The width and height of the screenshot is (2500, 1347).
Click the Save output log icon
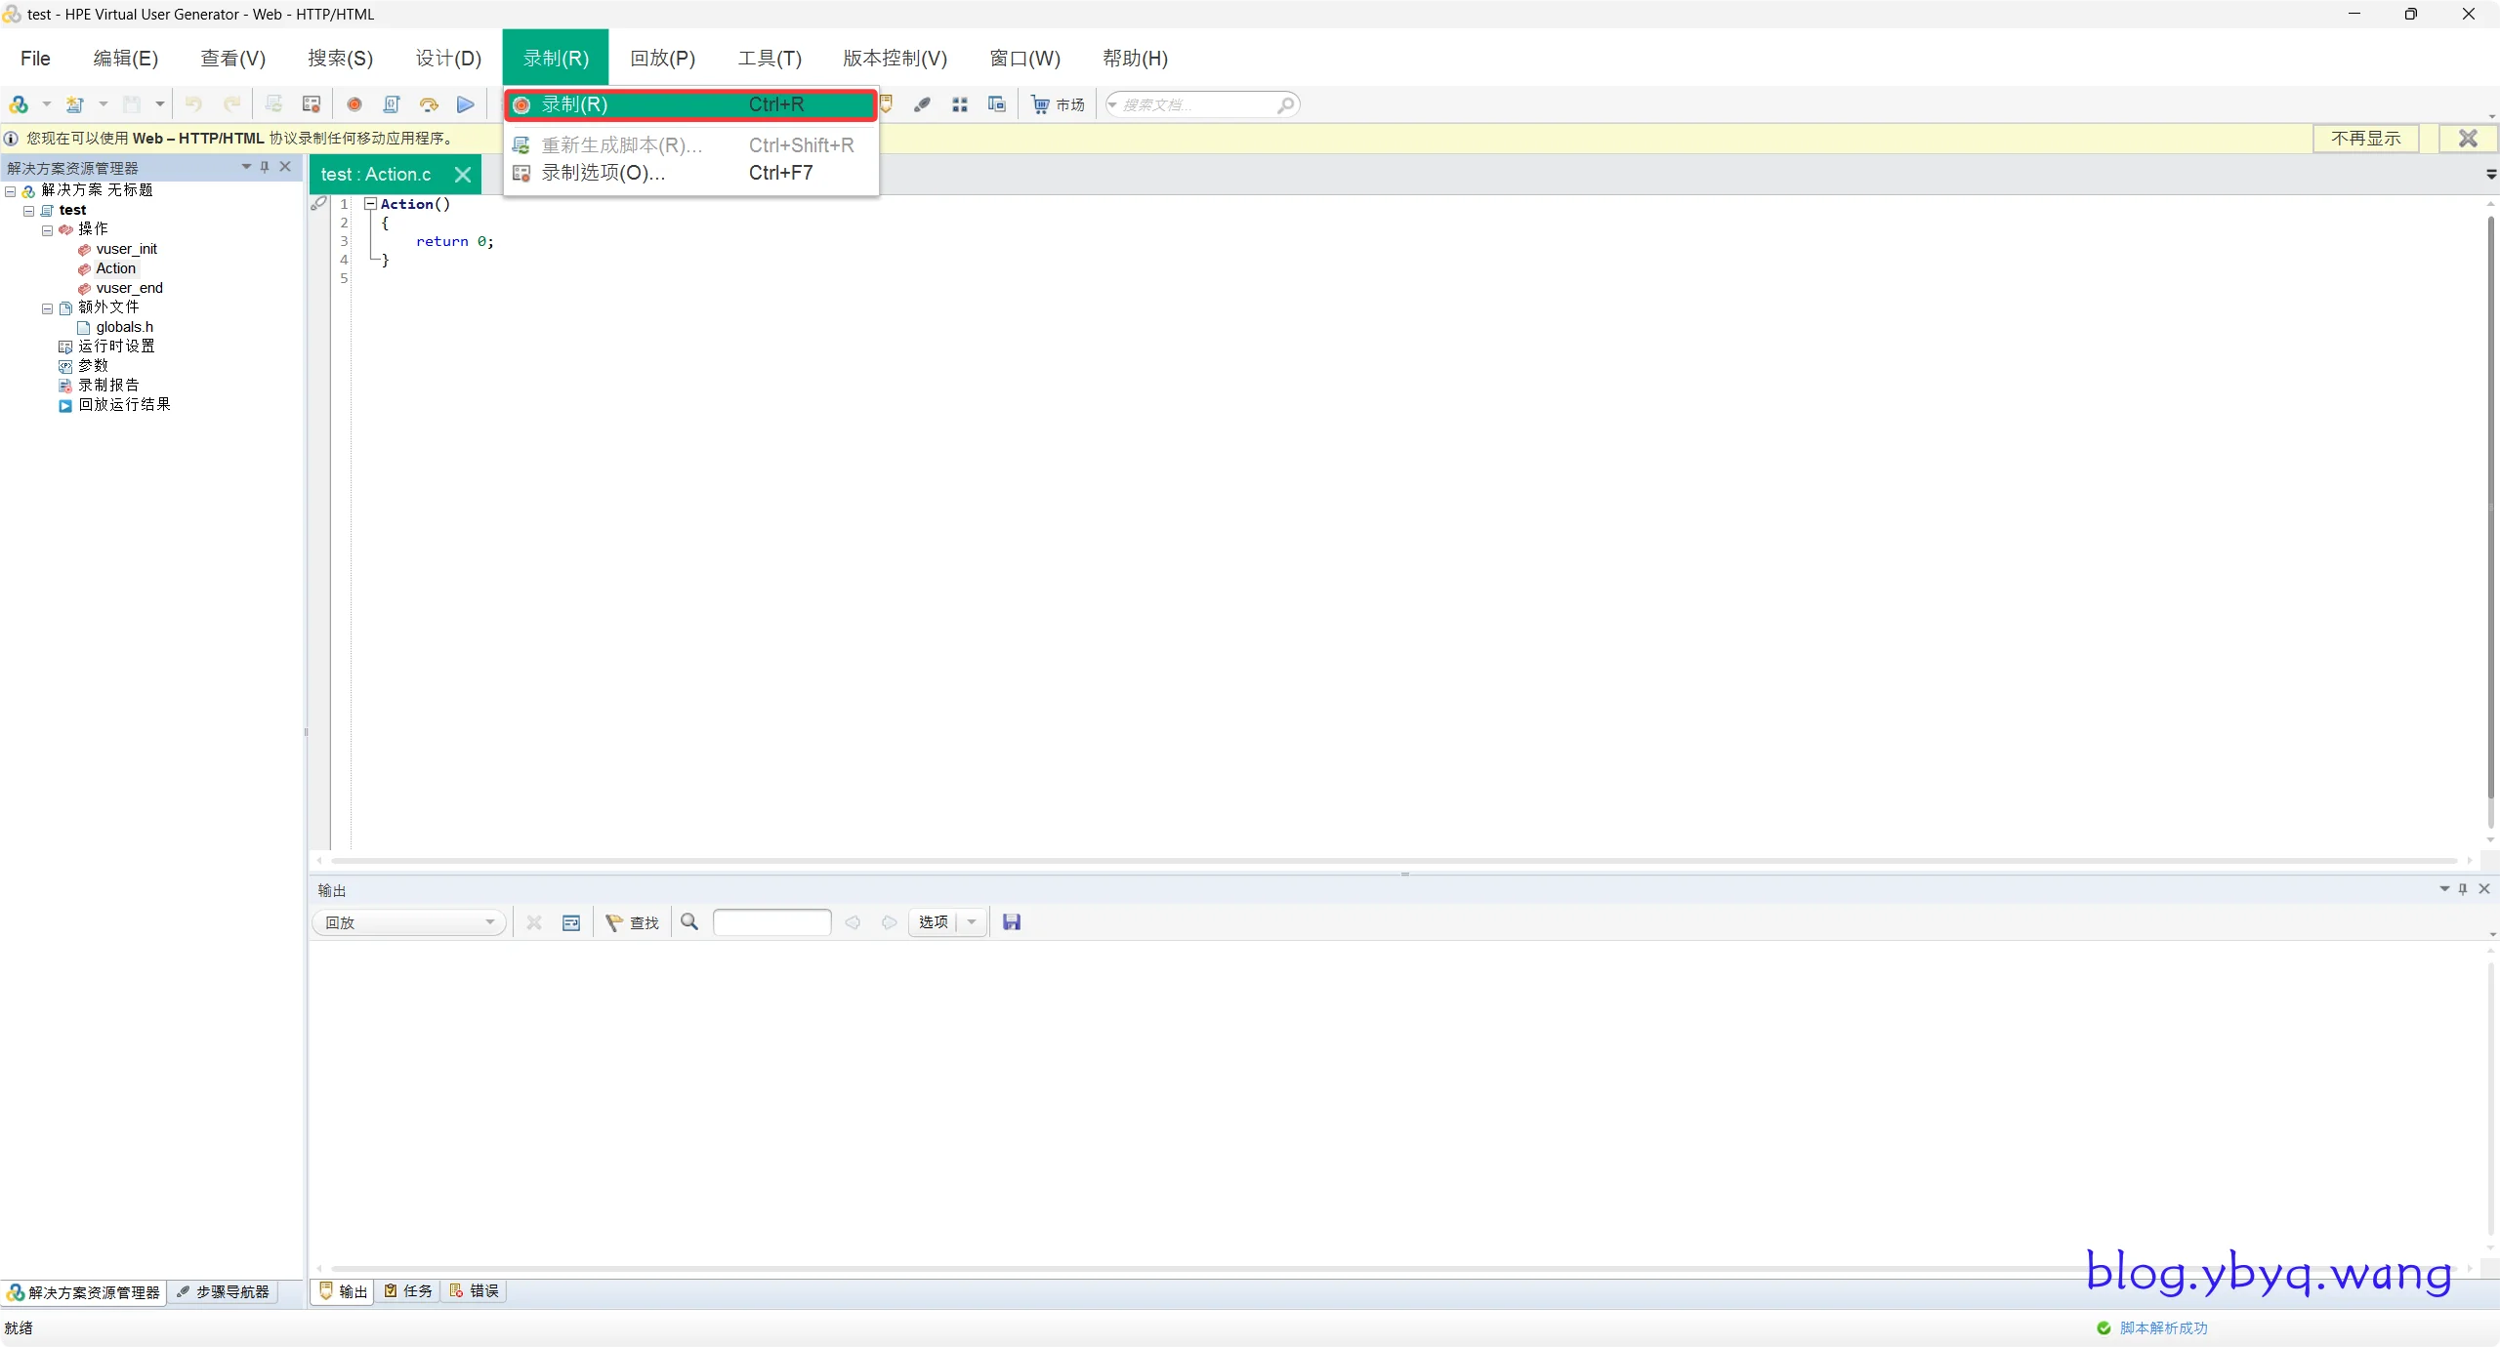pos(1012,922)
